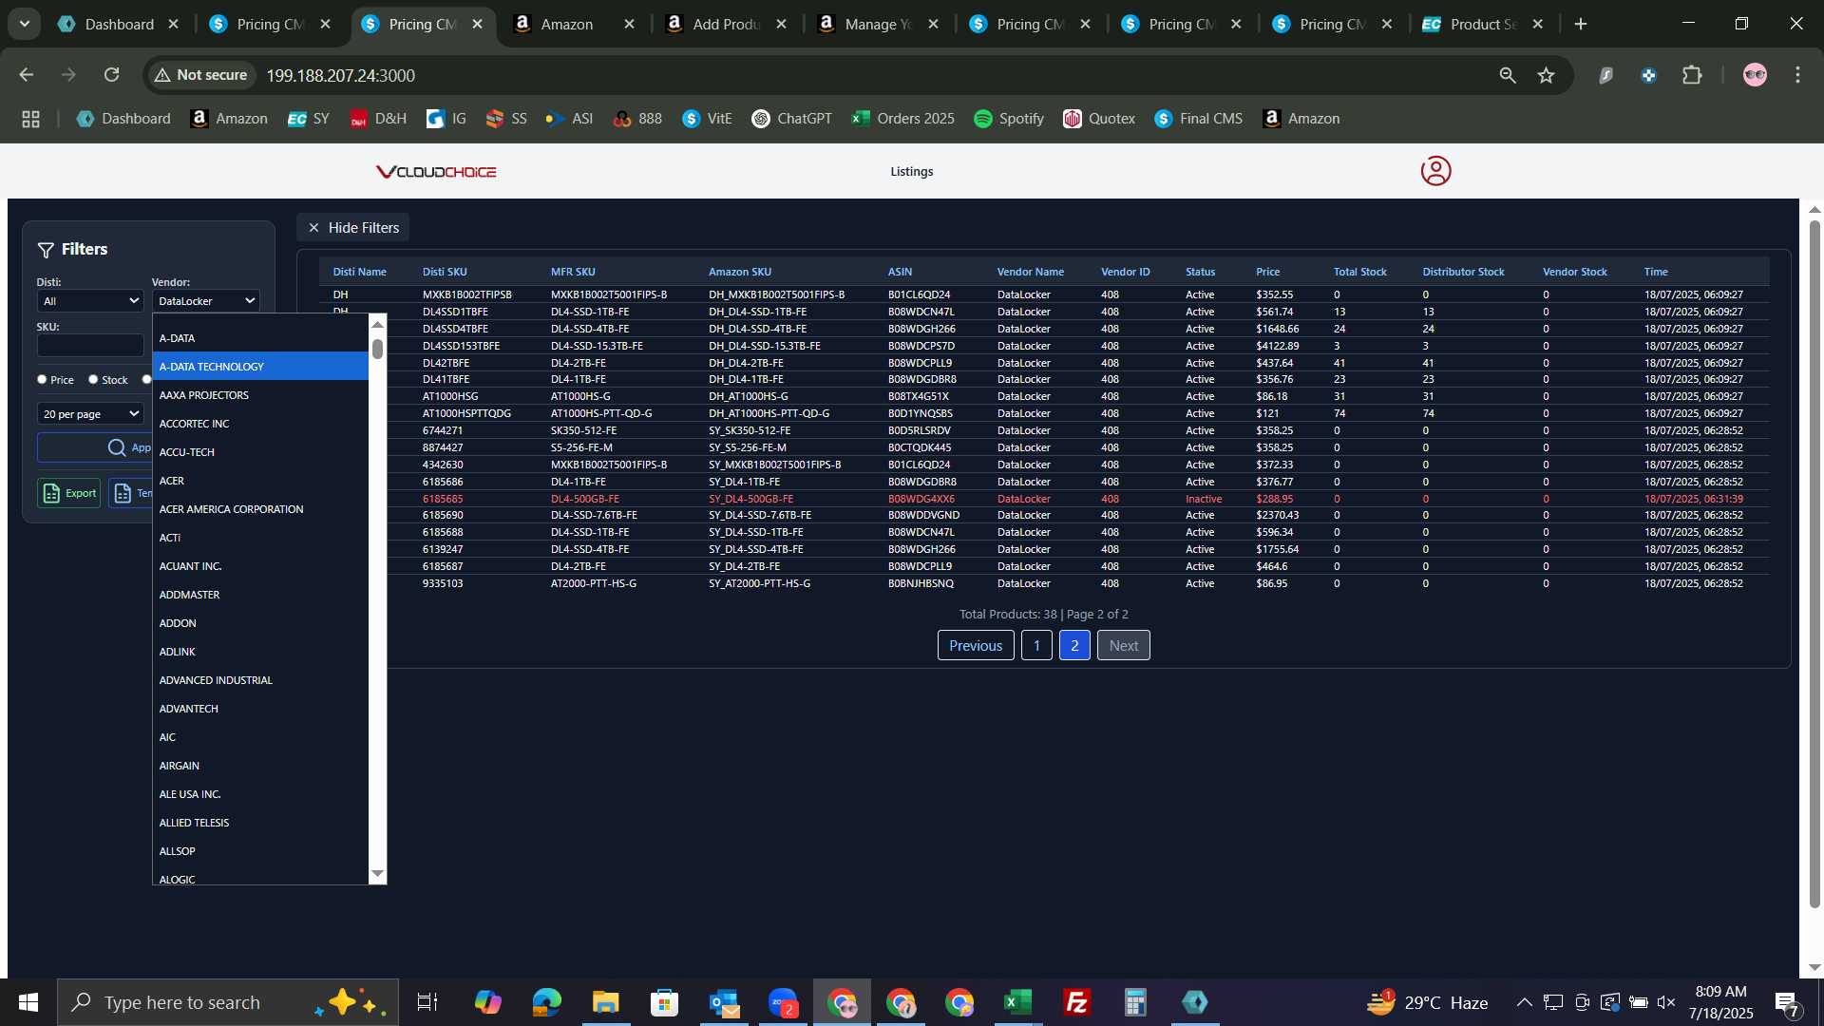Open Outlook from the taskbar

pos(724,1002)
